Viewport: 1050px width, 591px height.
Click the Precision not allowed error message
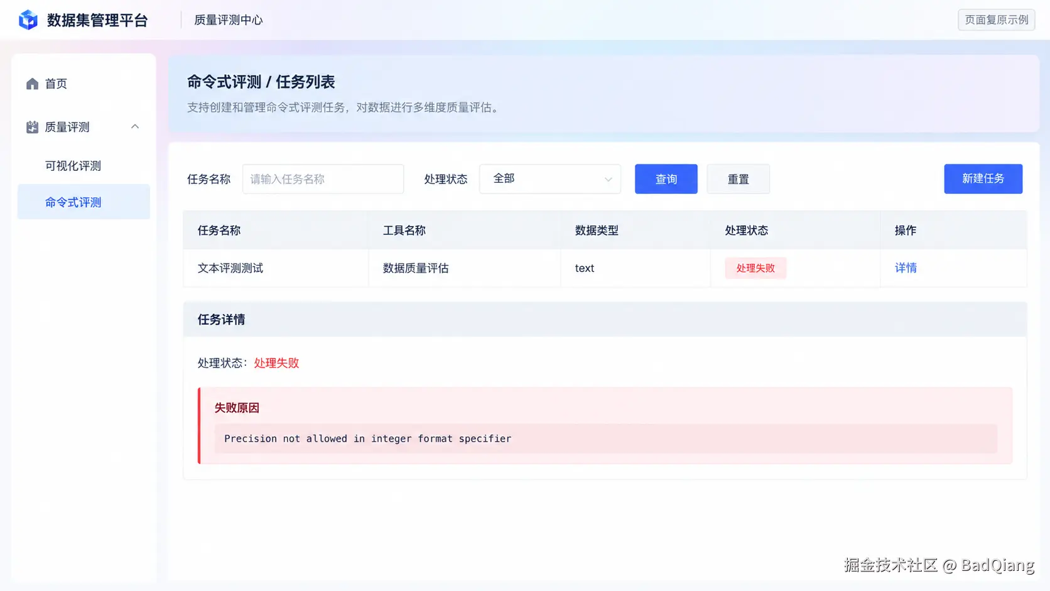click(368, 438)
